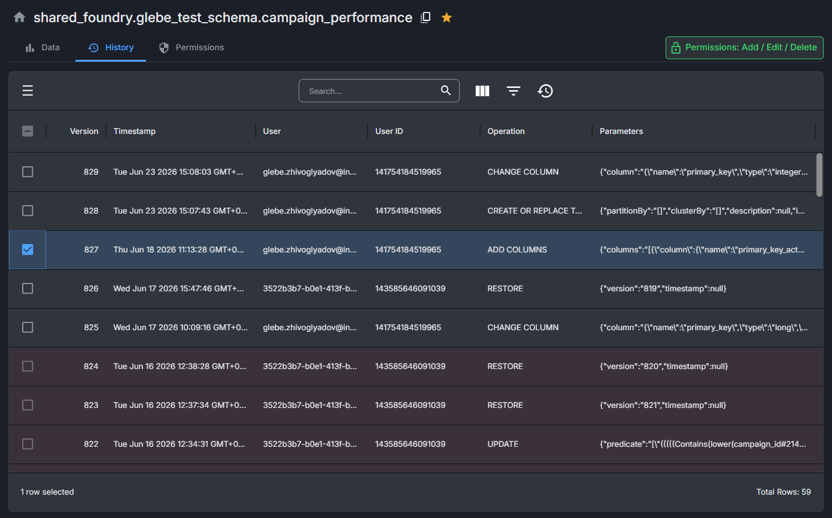Click the User column header
Viewport: 832px width, 518px height.
[x=272, y=131]
